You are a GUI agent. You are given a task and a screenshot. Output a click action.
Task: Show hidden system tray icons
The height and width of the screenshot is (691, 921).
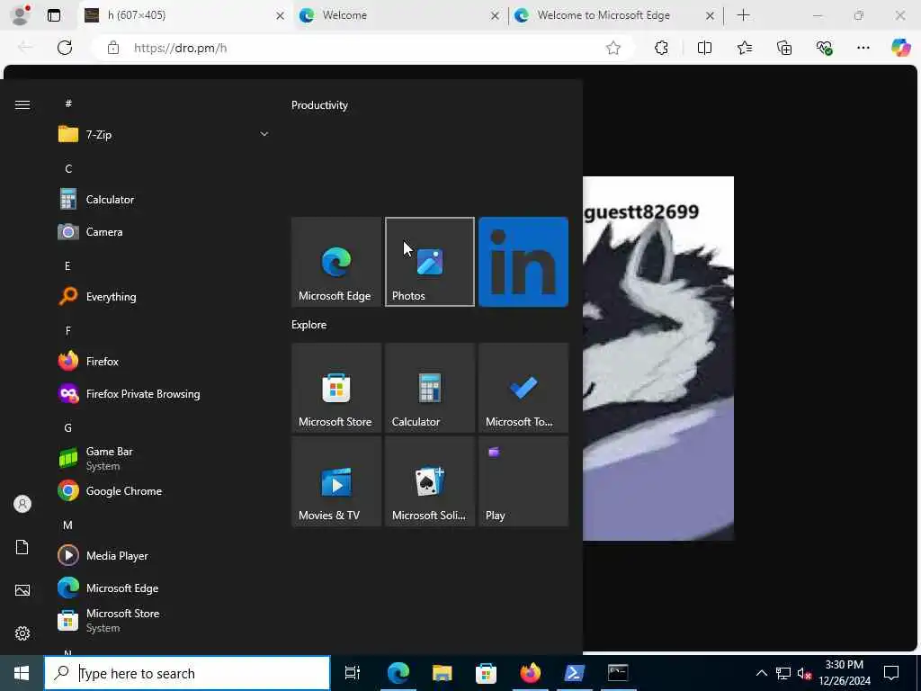pyautogui.click(x=761, y=673)
